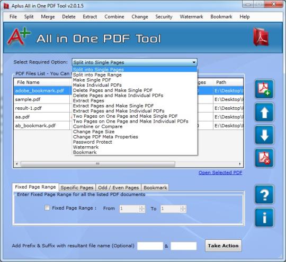This screenshot has width=286, height=262.
Task: Open the File menu
Action: point(13,17)
